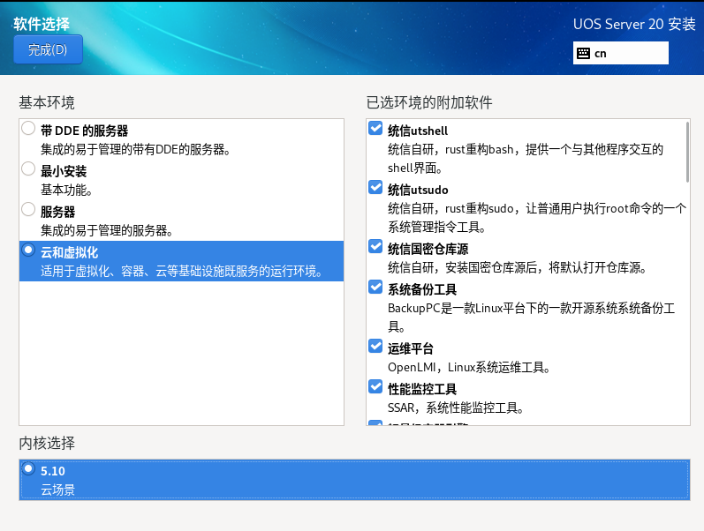This screenshot has width=704, height=531.
Task: Click the rust重构sudo description text
Action: tap(537, 218)
